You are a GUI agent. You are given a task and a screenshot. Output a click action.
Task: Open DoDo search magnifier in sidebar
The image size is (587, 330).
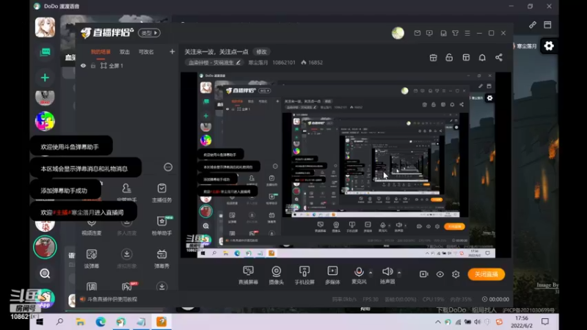tap(45, 274)
